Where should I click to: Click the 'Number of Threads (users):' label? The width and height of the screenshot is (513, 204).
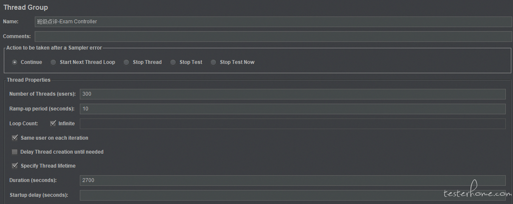pos(42,94)
